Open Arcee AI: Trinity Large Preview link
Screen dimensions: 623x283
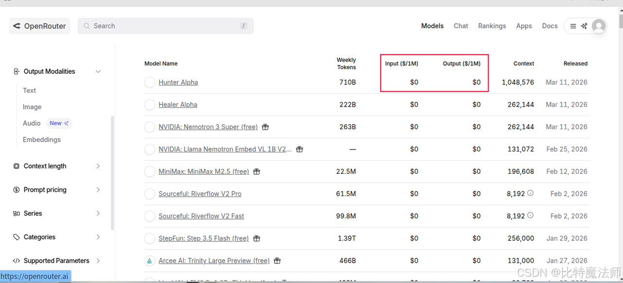[214, 261]
